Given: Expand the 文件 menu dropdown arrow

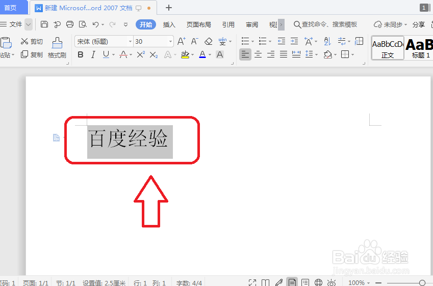Looking at the screenshot, I should coord(29,24).
